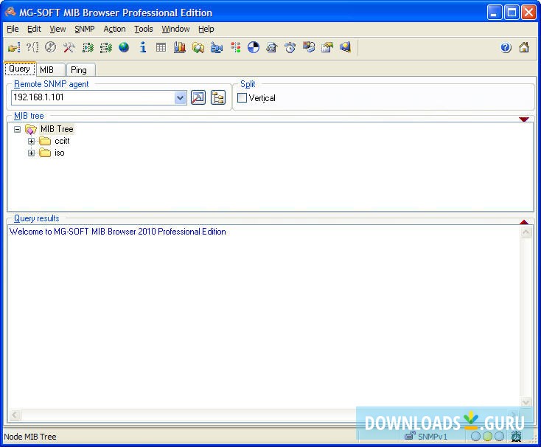The height and width of the screenshot is (447, 541).
Task: Click the middle green status indicator light
Action: [x=487, y=437]
